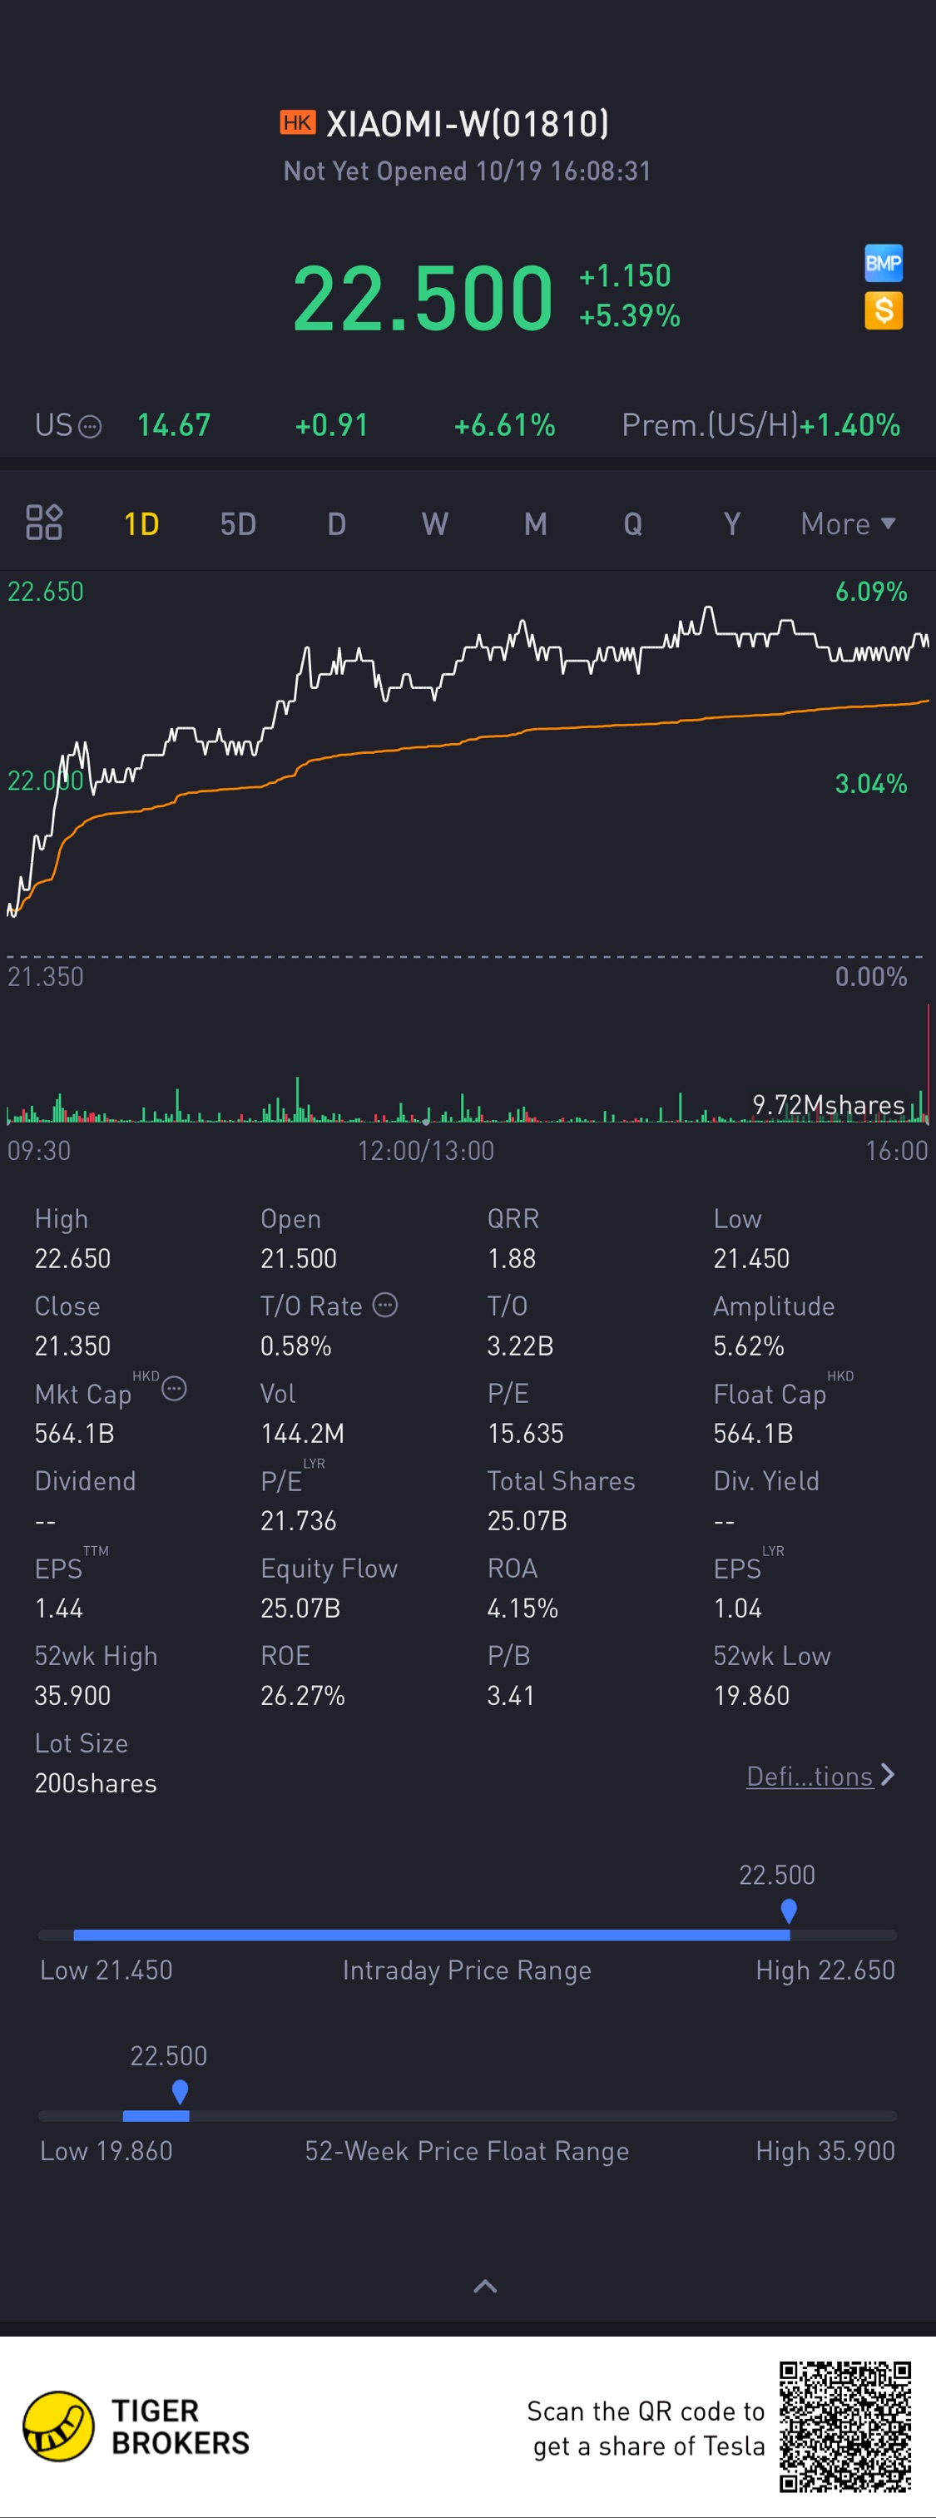
Task: Open the chart layout grid icon
Action: (44, 522)
